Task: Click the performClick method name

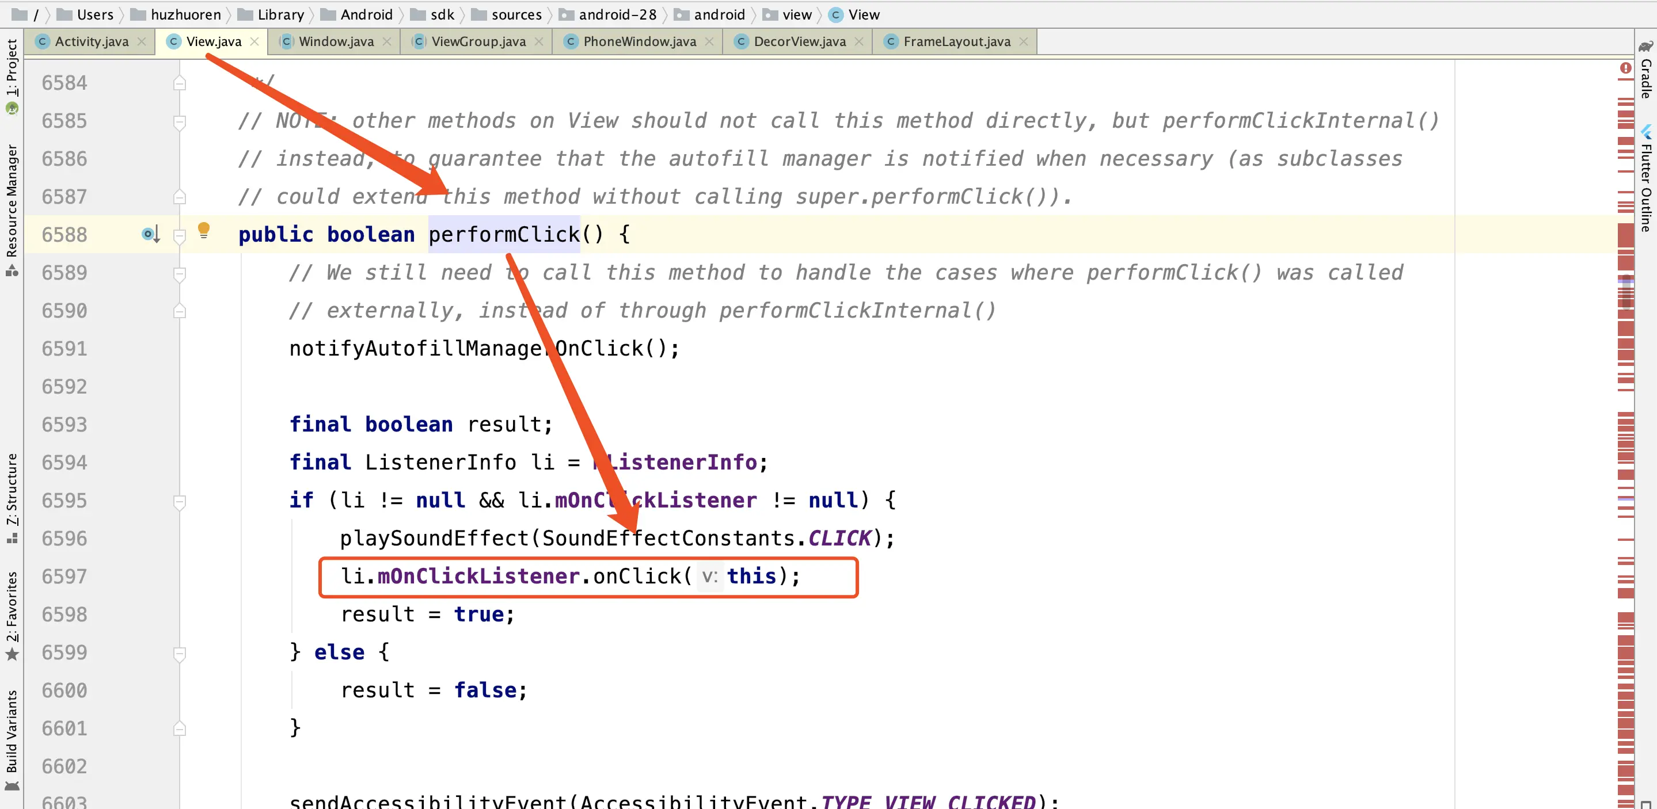Action: (x=504, y=235)
